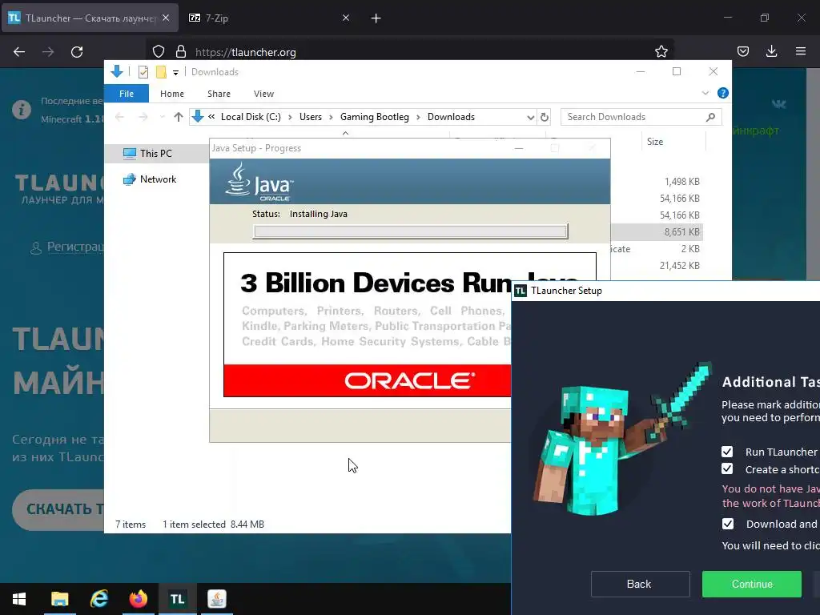The height and width of the screenshot is (615, 820).
Task: Expand the chevron after Local Disk (C:)
Action: click(x=290, y=117)
